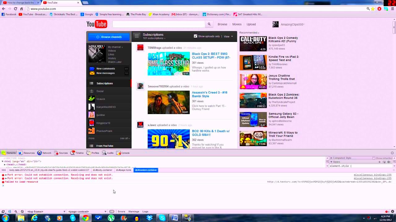
Task: Click see all subscriptions expander
Action: point(125,138)
